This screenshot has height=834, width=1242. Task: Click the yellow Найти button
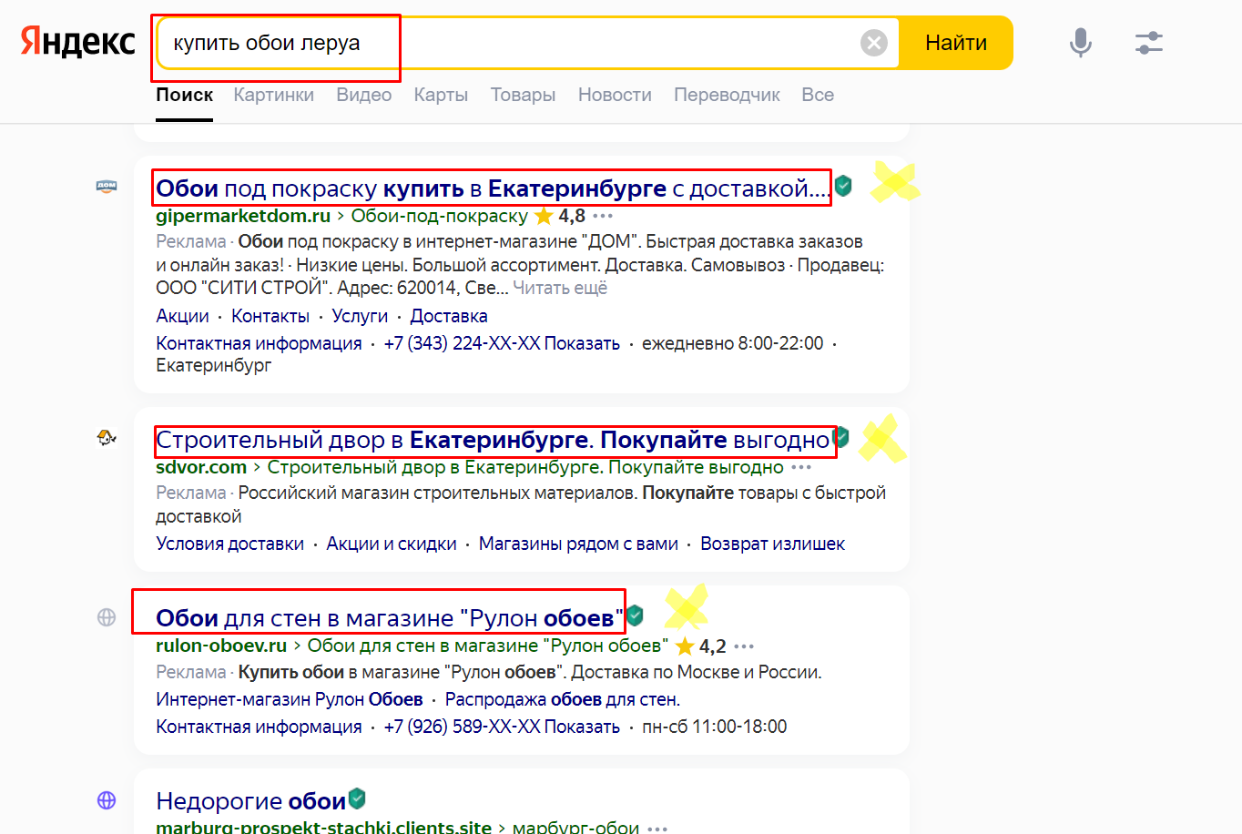click(x=956, y=43)
